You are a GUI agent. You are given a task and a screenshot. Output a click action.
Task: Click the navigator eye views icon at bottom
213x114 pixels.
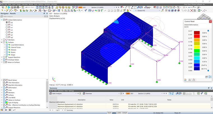(x=6, y=110)
